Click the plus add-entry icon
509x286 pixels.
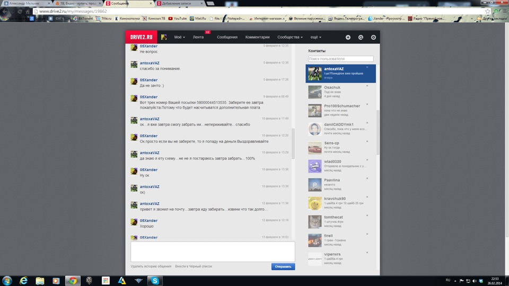click(348, 37)
